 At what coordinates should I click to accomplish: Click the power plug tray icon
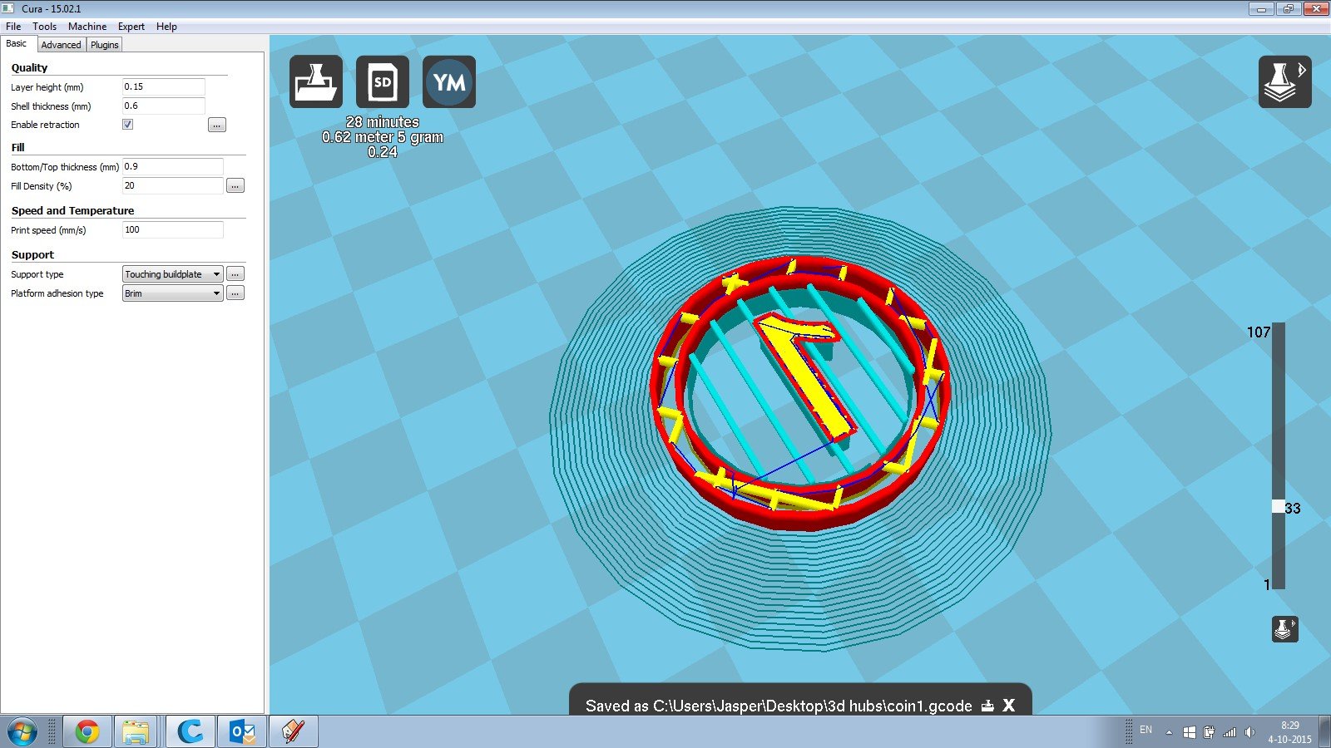1209,732
